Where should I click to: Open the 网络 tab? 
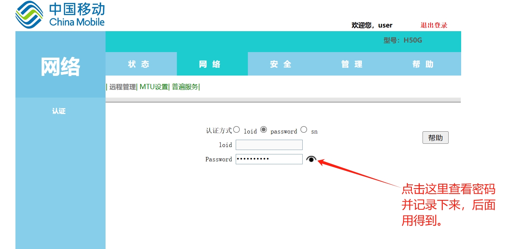pyautogui.click(x=212, y=64)
